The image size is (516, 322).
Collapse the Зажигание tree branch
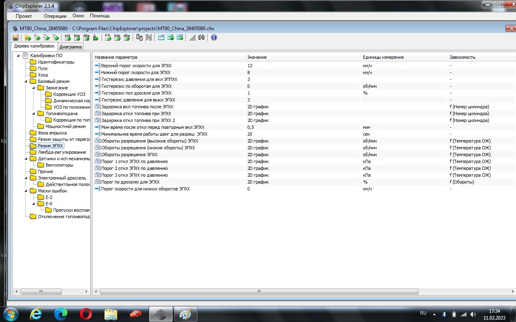(34, 88)
